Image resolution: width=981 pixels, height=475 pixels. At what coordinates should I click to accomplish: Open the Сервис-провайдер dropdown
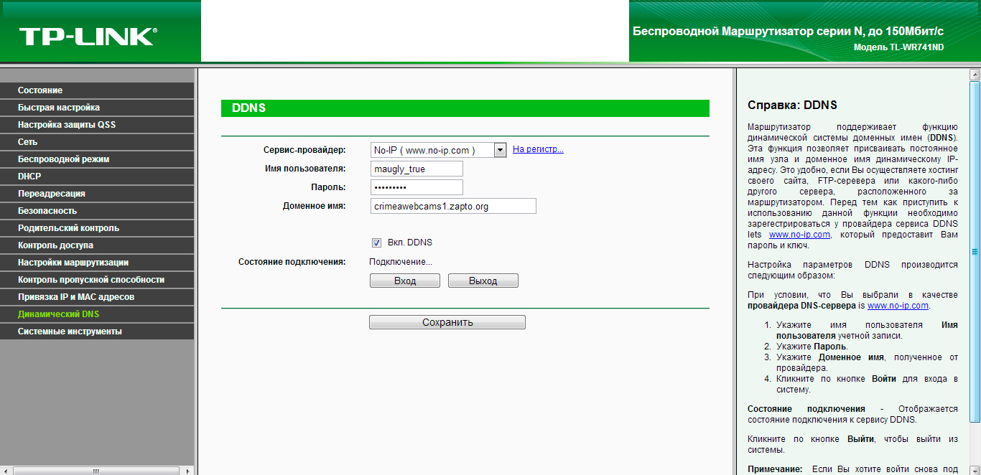(x=439, y=150)
